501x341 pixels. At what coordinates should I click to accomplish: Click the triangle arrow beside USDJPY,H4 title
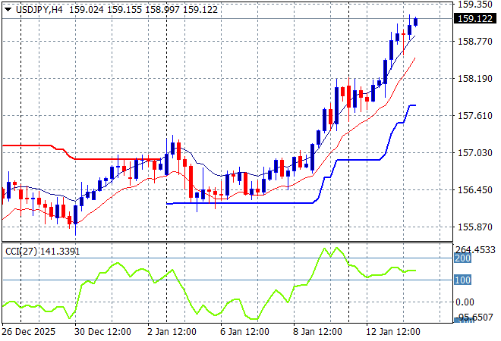(x=8, y=8)
